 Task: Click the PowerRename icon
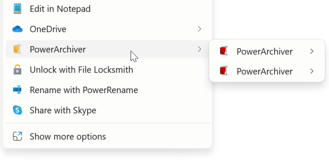17,90
